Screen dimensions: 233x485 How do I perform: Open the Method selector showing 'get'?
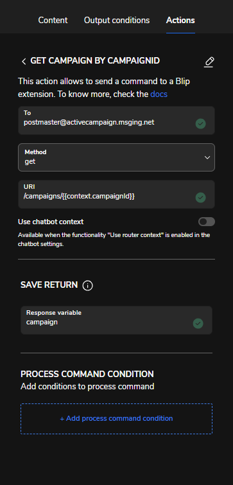(x=117, y=157)
